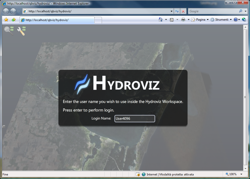Image resolution: width=250 pixels, height=179 pixels.
Task: Close the Internet Explorer window
Action: pyautogui.click(x=243, y=2)
